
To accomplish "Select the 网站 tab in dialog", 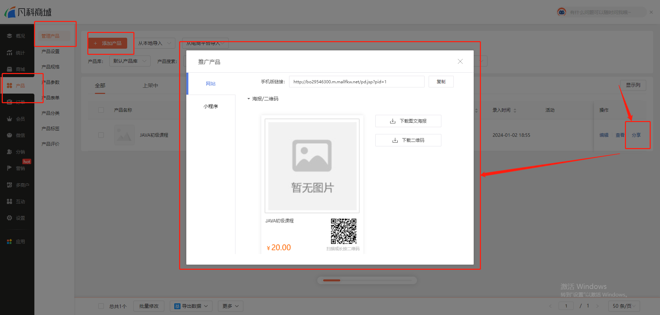I will [x=211, y=84].
